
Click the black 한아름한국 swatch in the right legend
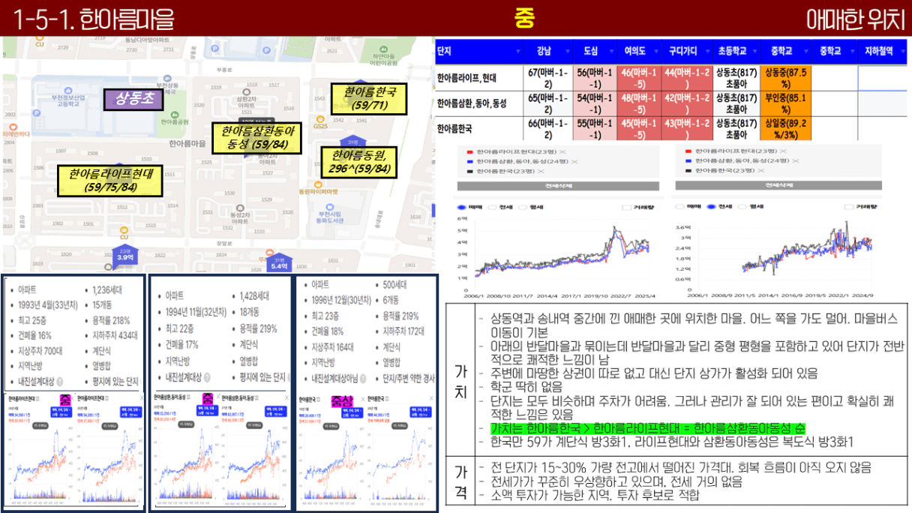click(x=688, y=171)
